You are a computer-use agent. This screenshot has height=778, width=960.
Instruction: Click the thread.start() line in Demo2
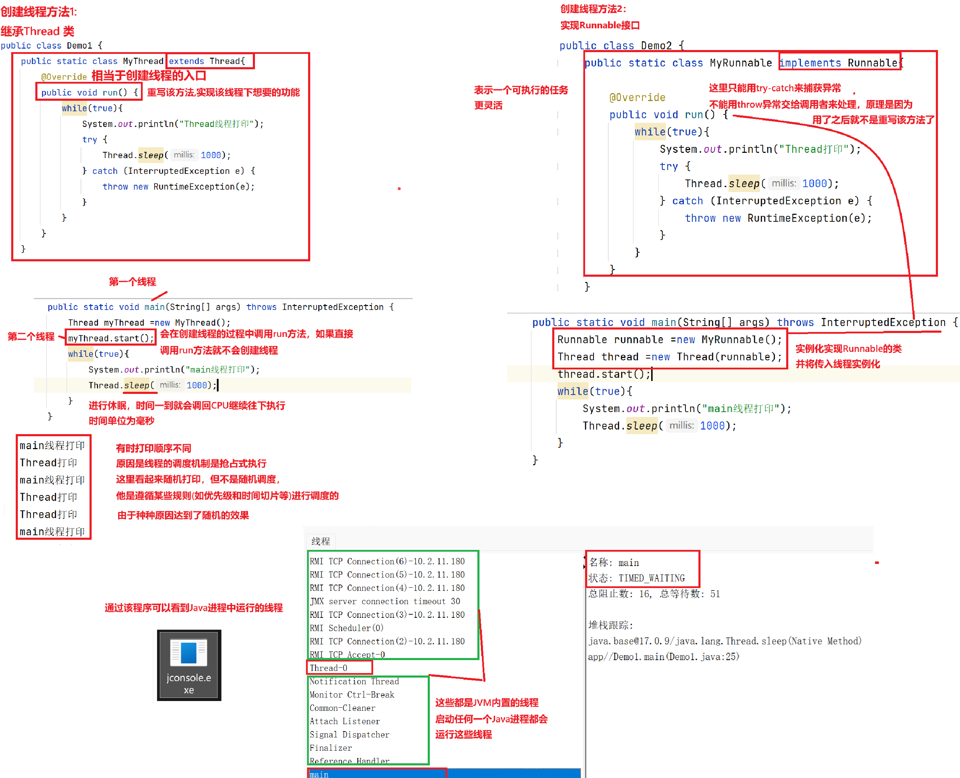tap(603, 374)
